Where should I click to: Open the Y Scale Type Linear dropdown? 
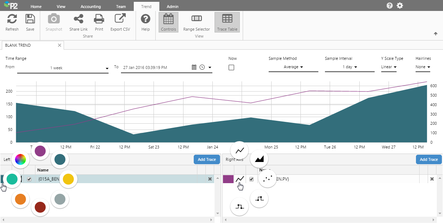[389, 67]
